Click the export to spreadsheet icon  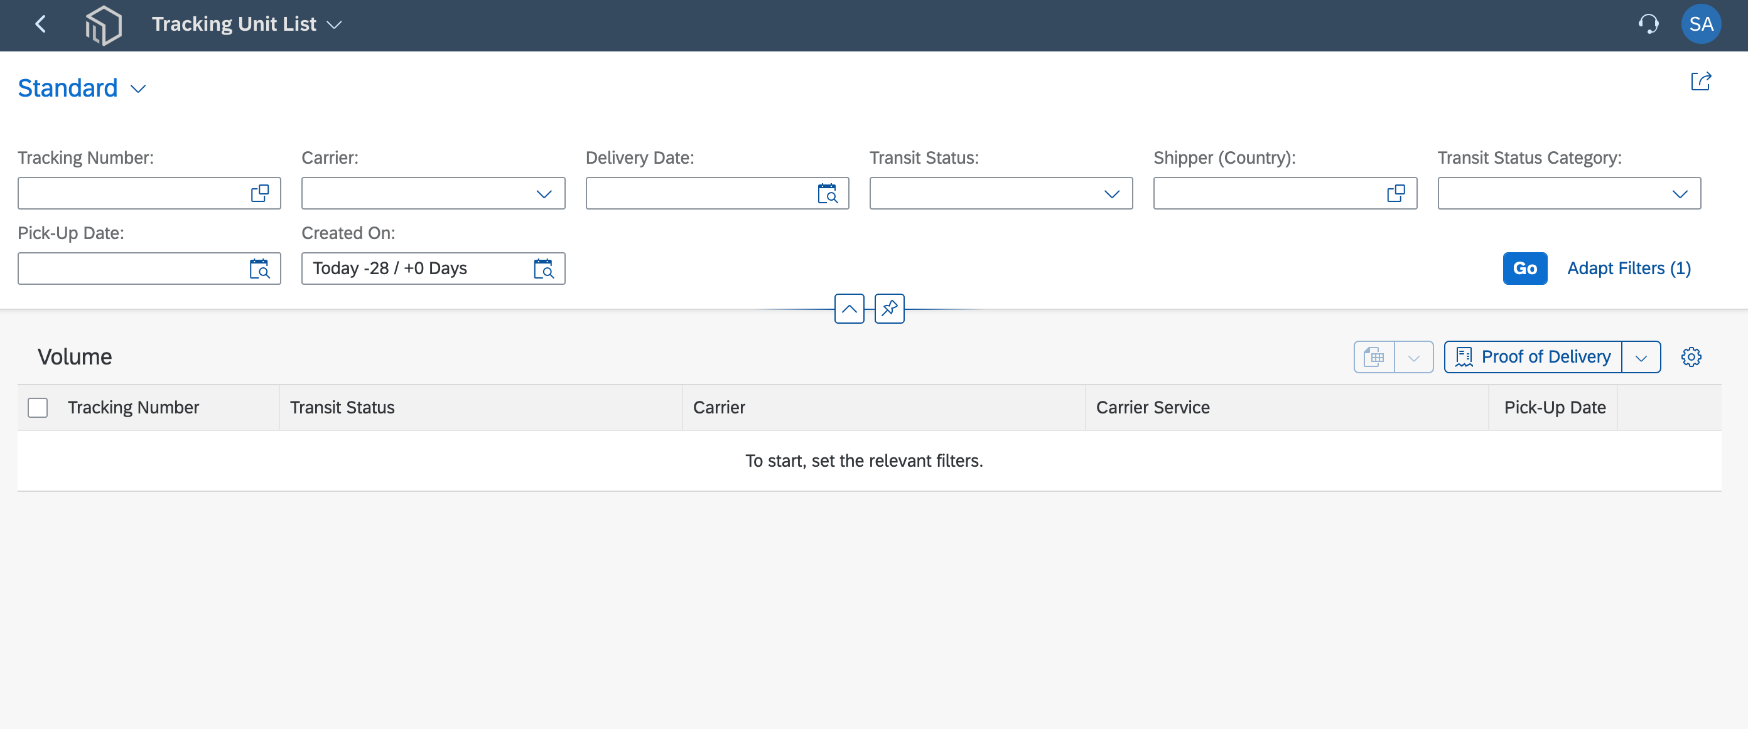coord(1374,357)
